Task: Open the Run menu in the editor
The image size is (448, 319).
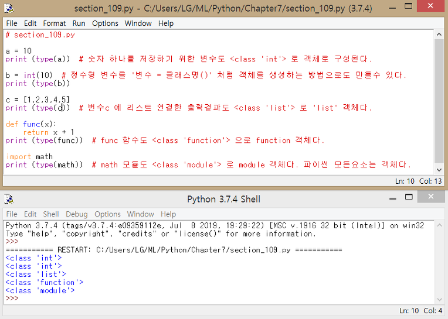Action: (79, 23)
